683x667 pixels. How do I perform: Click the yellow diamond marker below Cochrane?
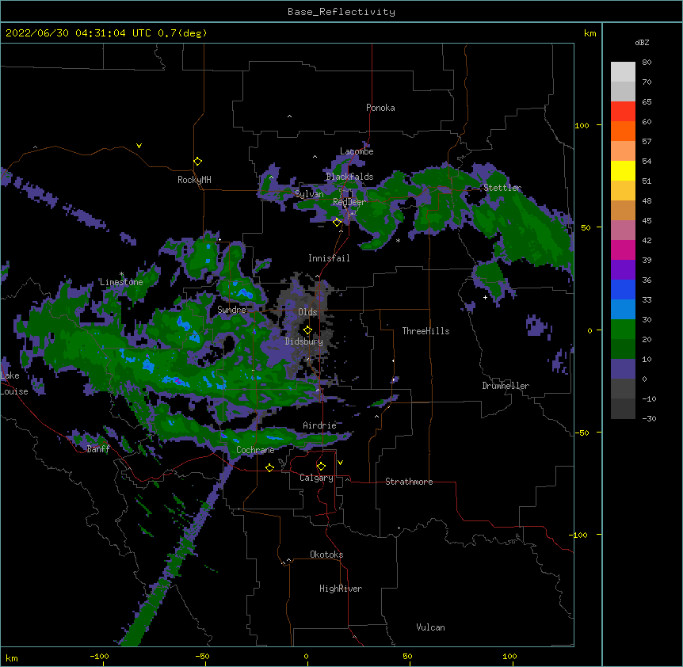point(269,467)
